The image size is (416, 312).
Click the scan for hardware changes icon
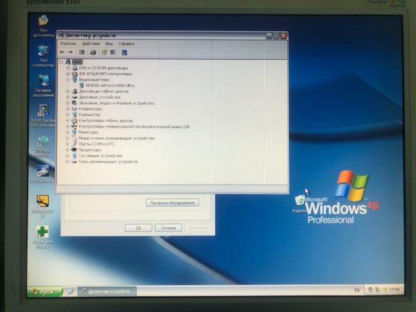tap(123, 52)
